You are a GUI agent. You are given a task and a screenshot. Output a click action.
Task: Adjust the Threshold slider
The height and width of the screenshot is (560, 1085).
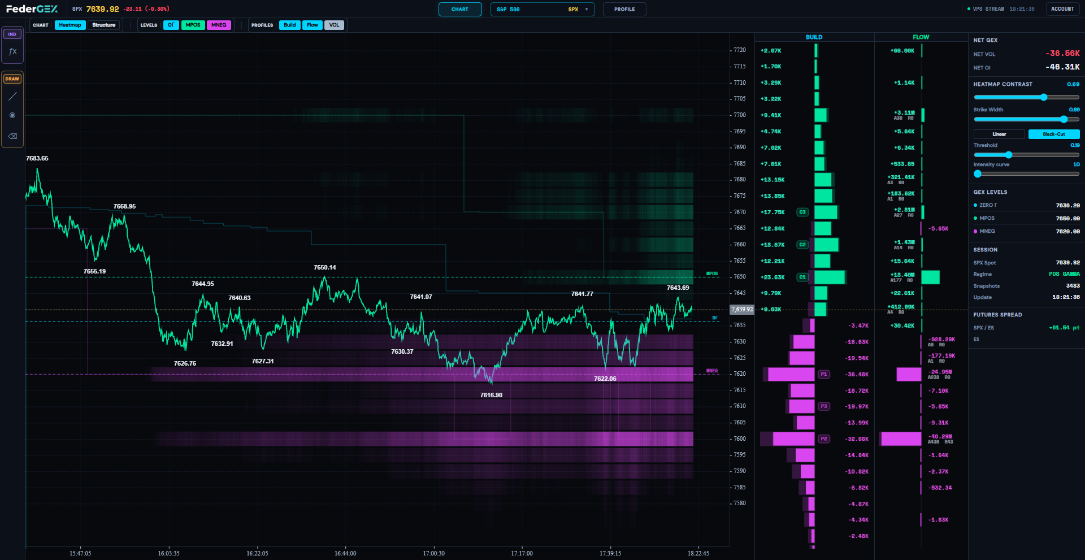(x=1026, y=155)
